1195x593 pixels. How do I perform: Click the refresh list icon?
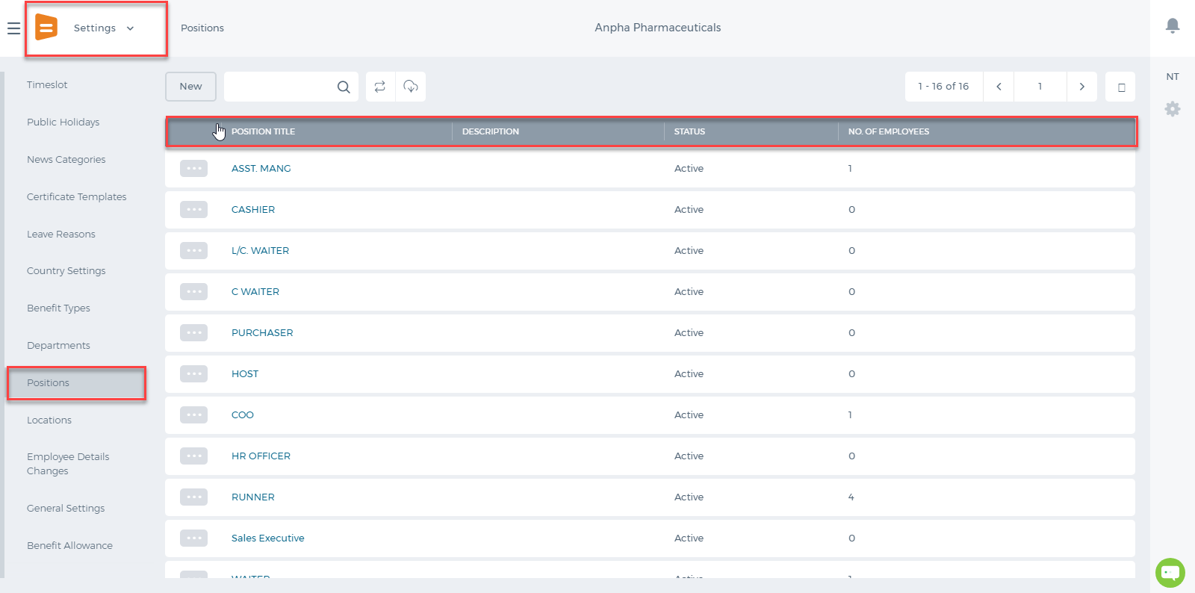coord(380,87)
